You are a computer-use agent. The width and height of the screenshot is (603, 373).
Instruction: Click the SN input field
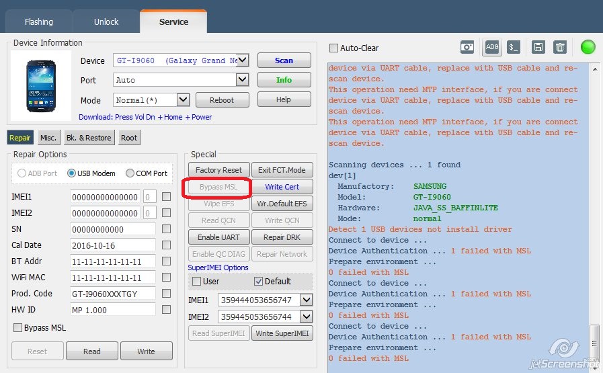(x=113, y=229)
